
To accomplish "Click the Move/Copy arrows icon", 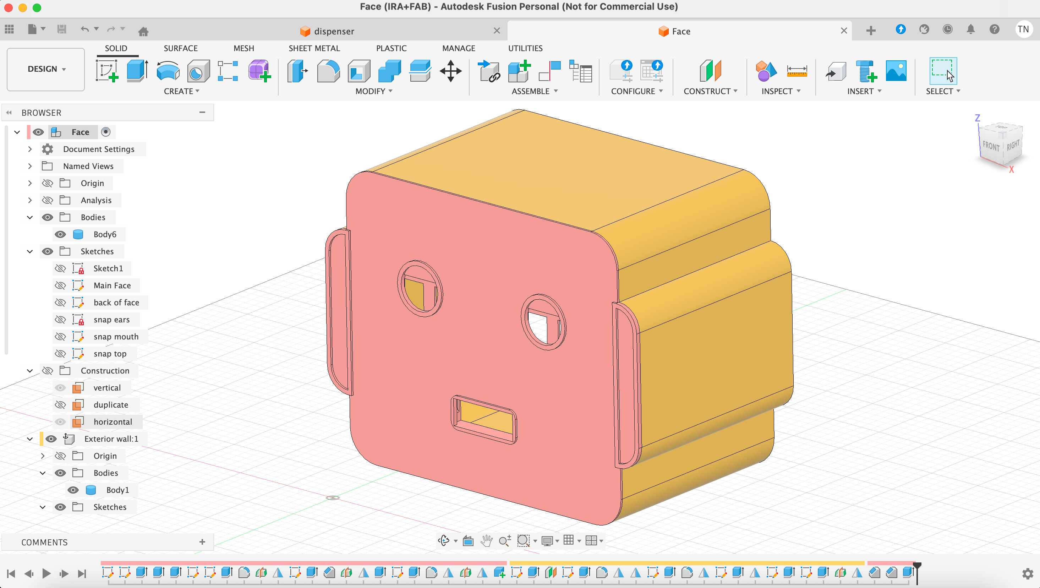I will [x=450, y=71].
